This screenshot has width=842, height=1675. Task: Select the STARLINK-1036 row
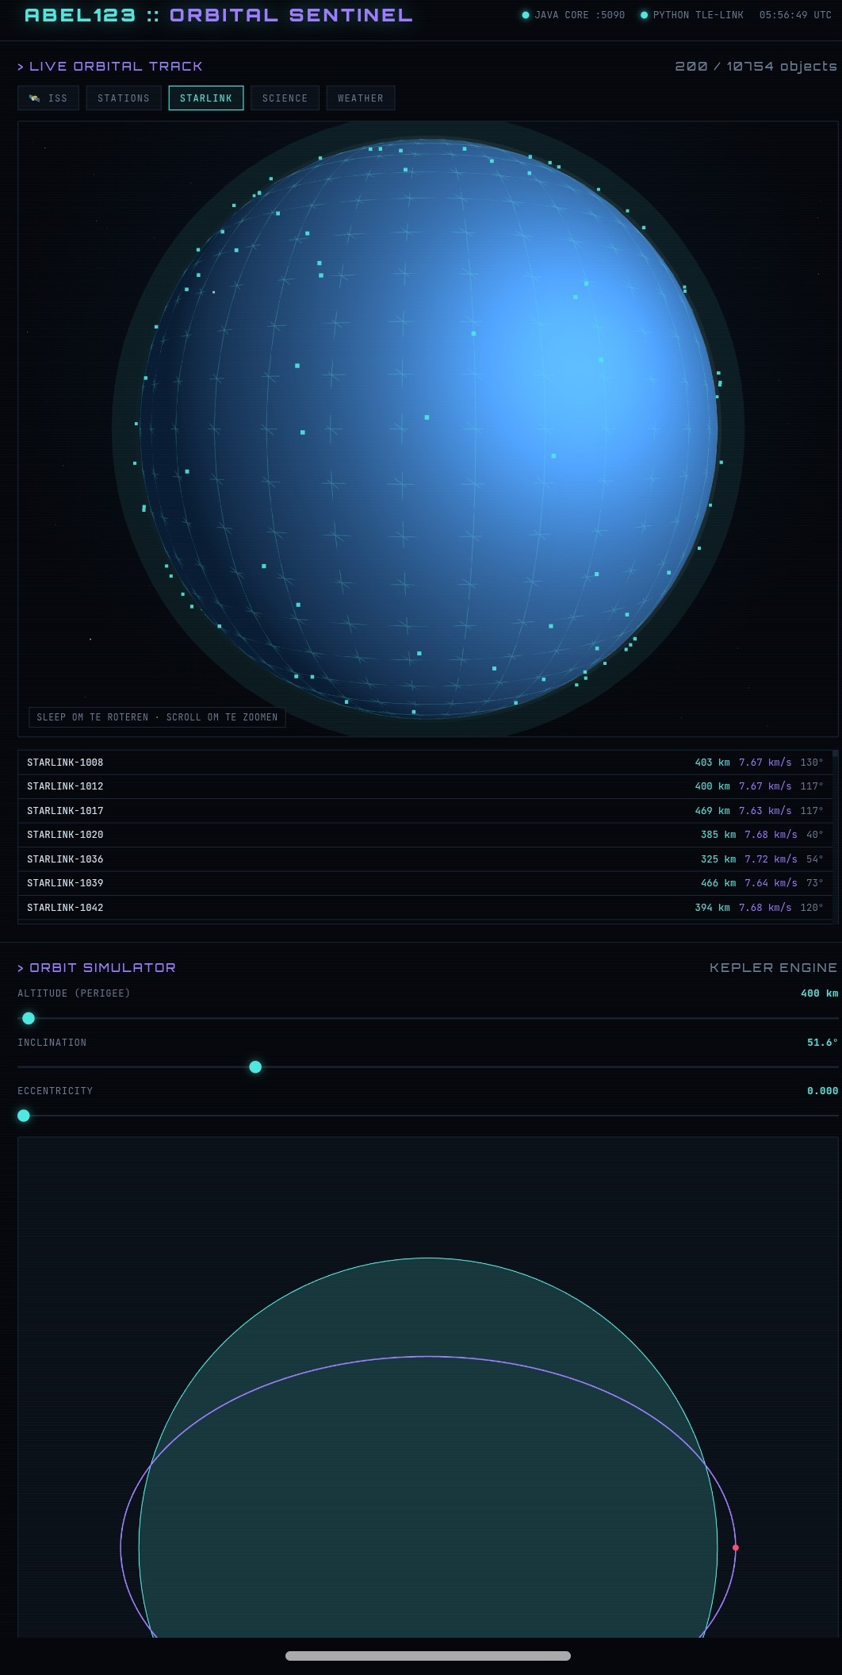coord(425,859)
